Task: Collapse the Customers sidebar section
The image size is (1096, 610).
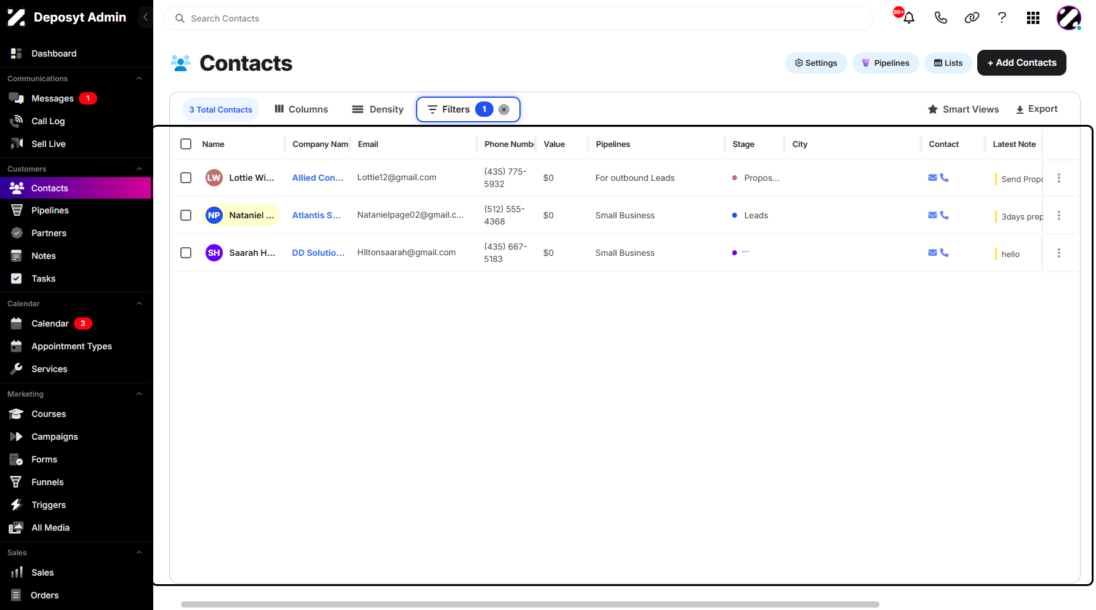Action: 139,169
